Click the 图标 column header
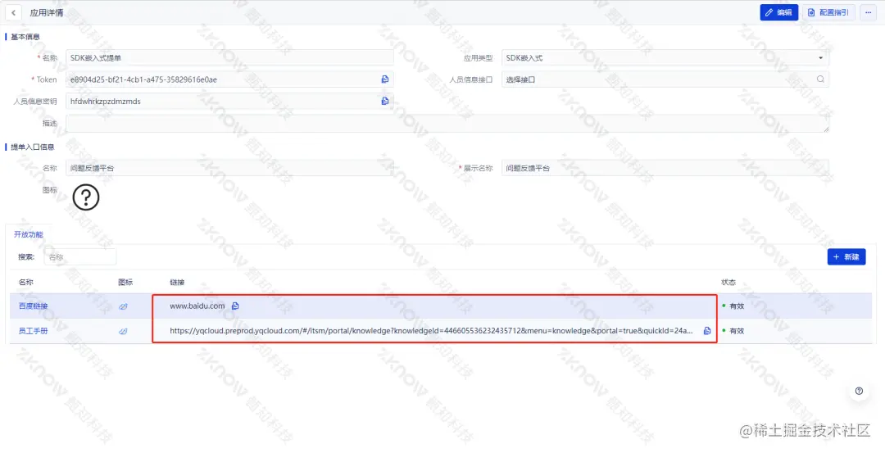The width and height of the screenshot is (885, 453). click(x=125, y=282)
